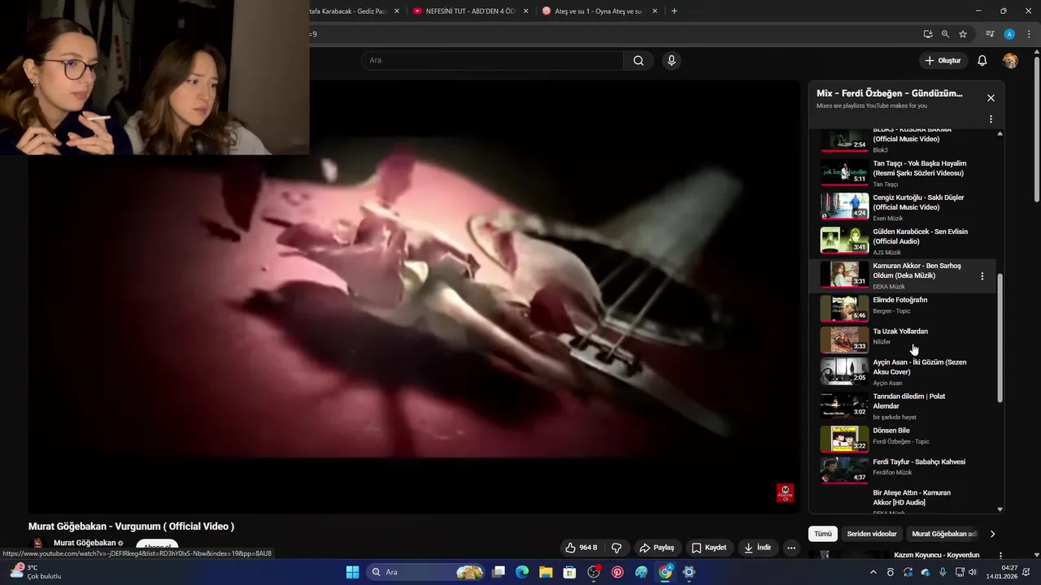Open options for Kamuran Akkor - Ben Sarhoş Oldum

[982, 276]
